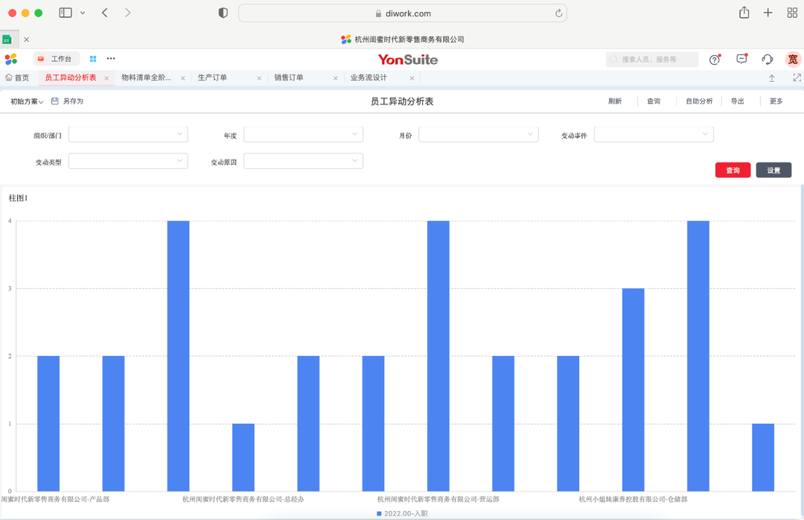Open the three-dot more menu
This screenshot has height=520, width=804.
coord(111,59)
